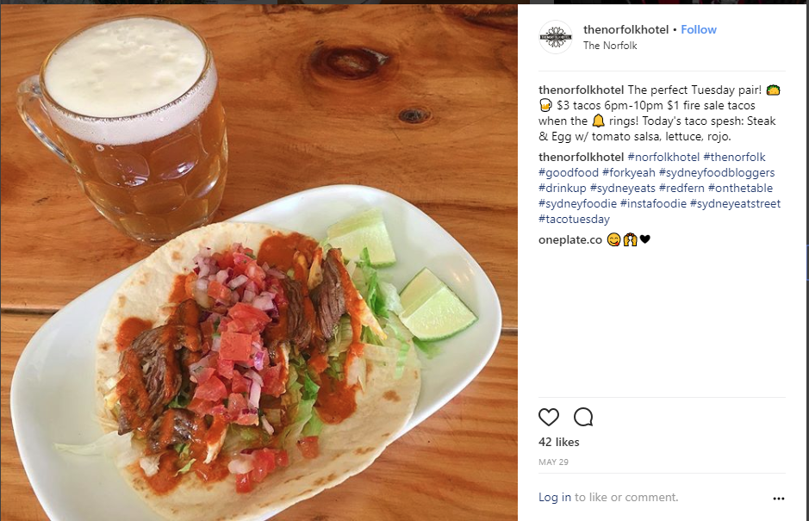Open the #sydneyeatstreet hashtag
809x521 pixels.
click(x=735, y=204)
